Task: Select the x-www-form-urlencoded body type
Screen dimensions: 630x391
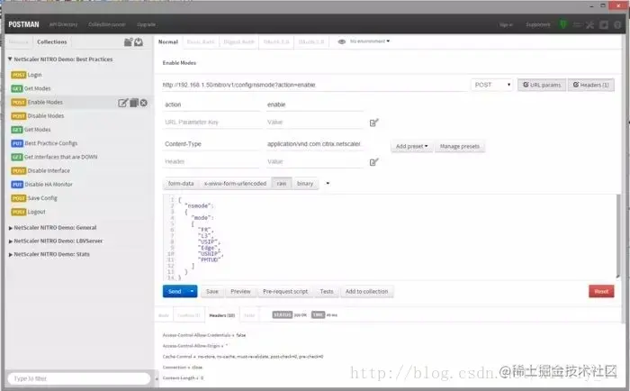Action: click(x=235, y=184)
